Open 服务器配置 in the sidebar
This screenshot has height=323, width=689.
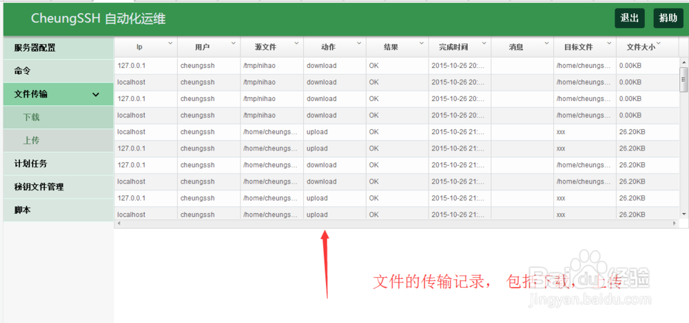pyautogui.click(x=59, y=48)
